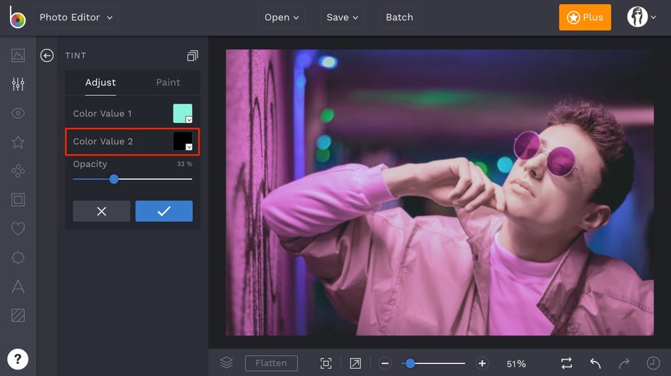The height and width of the screenshot is (376, 671).
Task: Switch to the Paint tab
Action: [168, 82]
